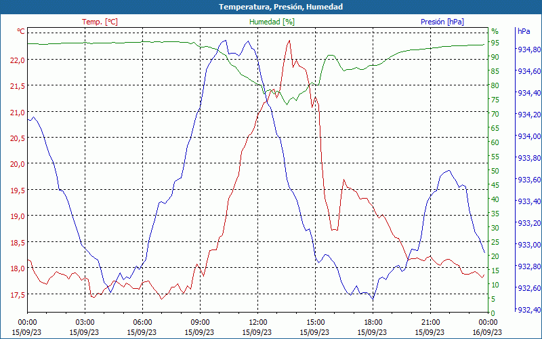Click the 934,00 pressure axis value

point(529,137)
